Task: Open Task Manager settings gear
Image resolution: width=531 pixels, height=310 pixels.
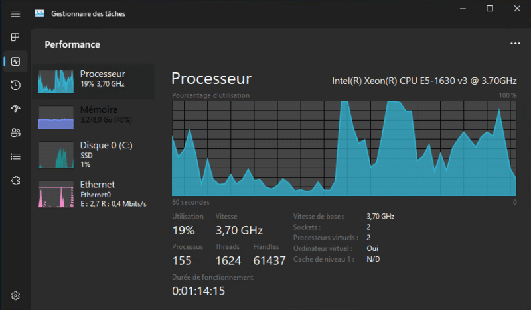Action: click(x=16, y=295)
